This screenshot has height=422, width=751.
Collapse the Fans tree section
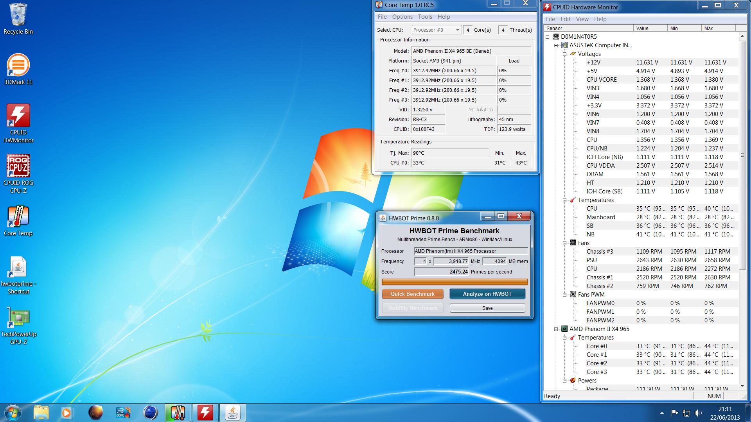[565, 243]
